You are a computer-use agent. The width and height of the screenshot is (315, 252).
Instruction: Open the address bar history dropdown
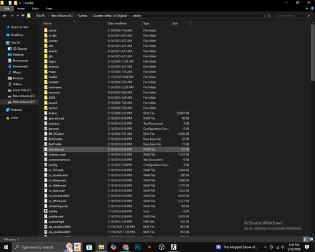pyautogui.click(x=265, y=16)
